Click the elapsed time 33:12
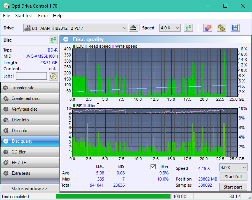 coord(234,197)
